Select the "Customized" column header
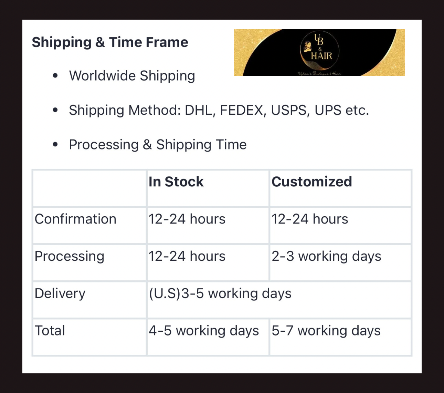The height and width of the screenshot is (393, 444). tap(311, 182)
